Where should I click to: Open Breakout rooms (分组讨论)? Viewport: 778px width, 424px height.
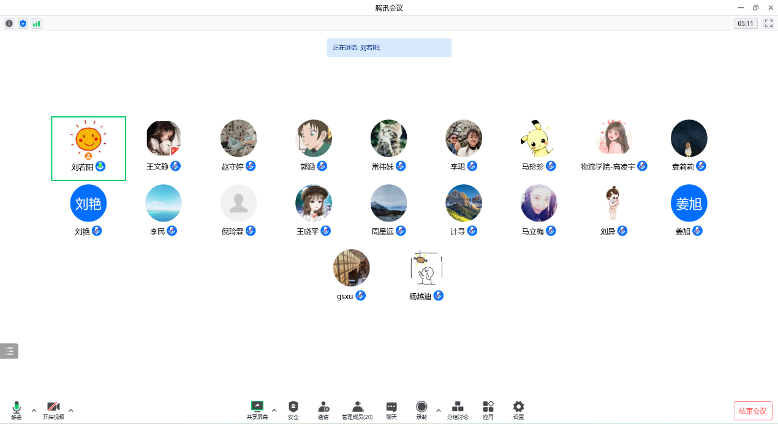[457, 409]
